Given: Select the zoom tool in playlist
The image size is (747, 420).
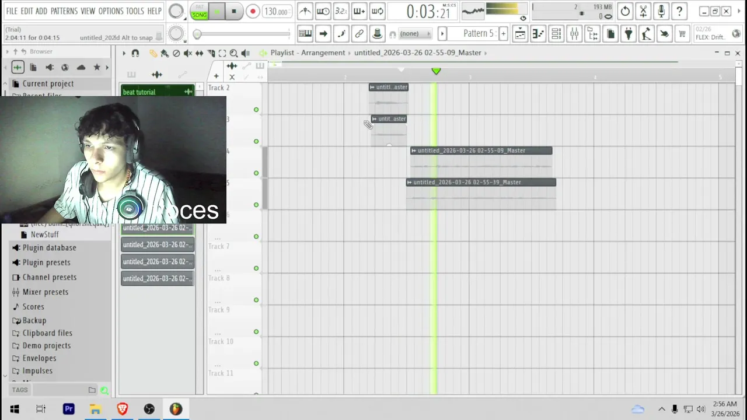Looking at the screenshot, I should [x=233, y=53].
